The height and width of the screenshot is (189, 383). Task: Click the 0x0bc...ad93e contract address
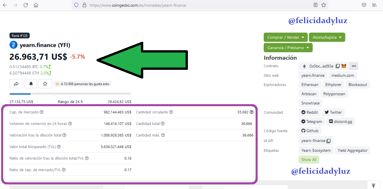coord(321,66)
